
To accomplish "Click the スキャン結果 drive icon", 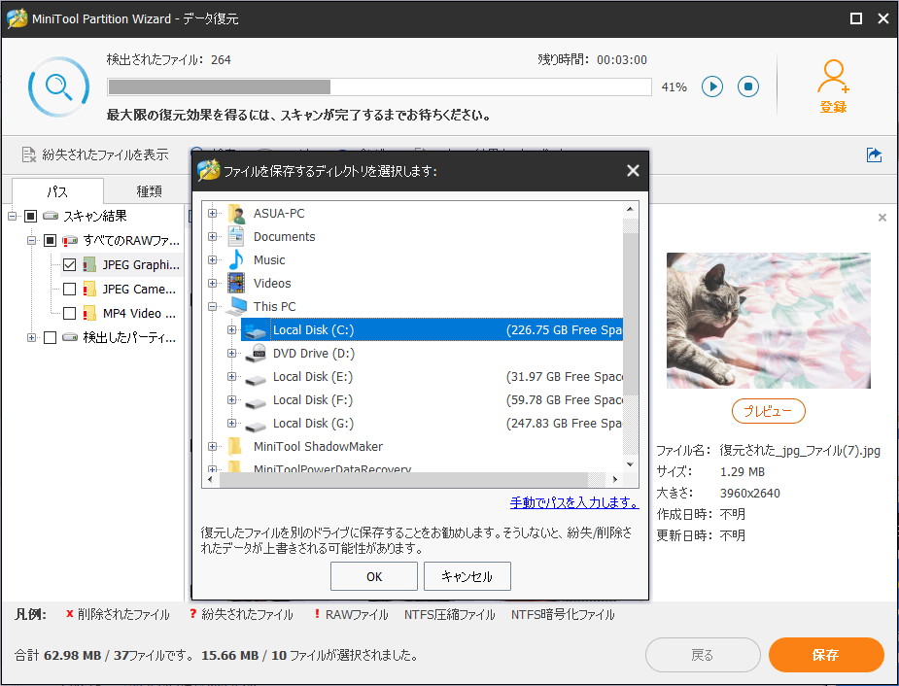I will tap(52, 216).
